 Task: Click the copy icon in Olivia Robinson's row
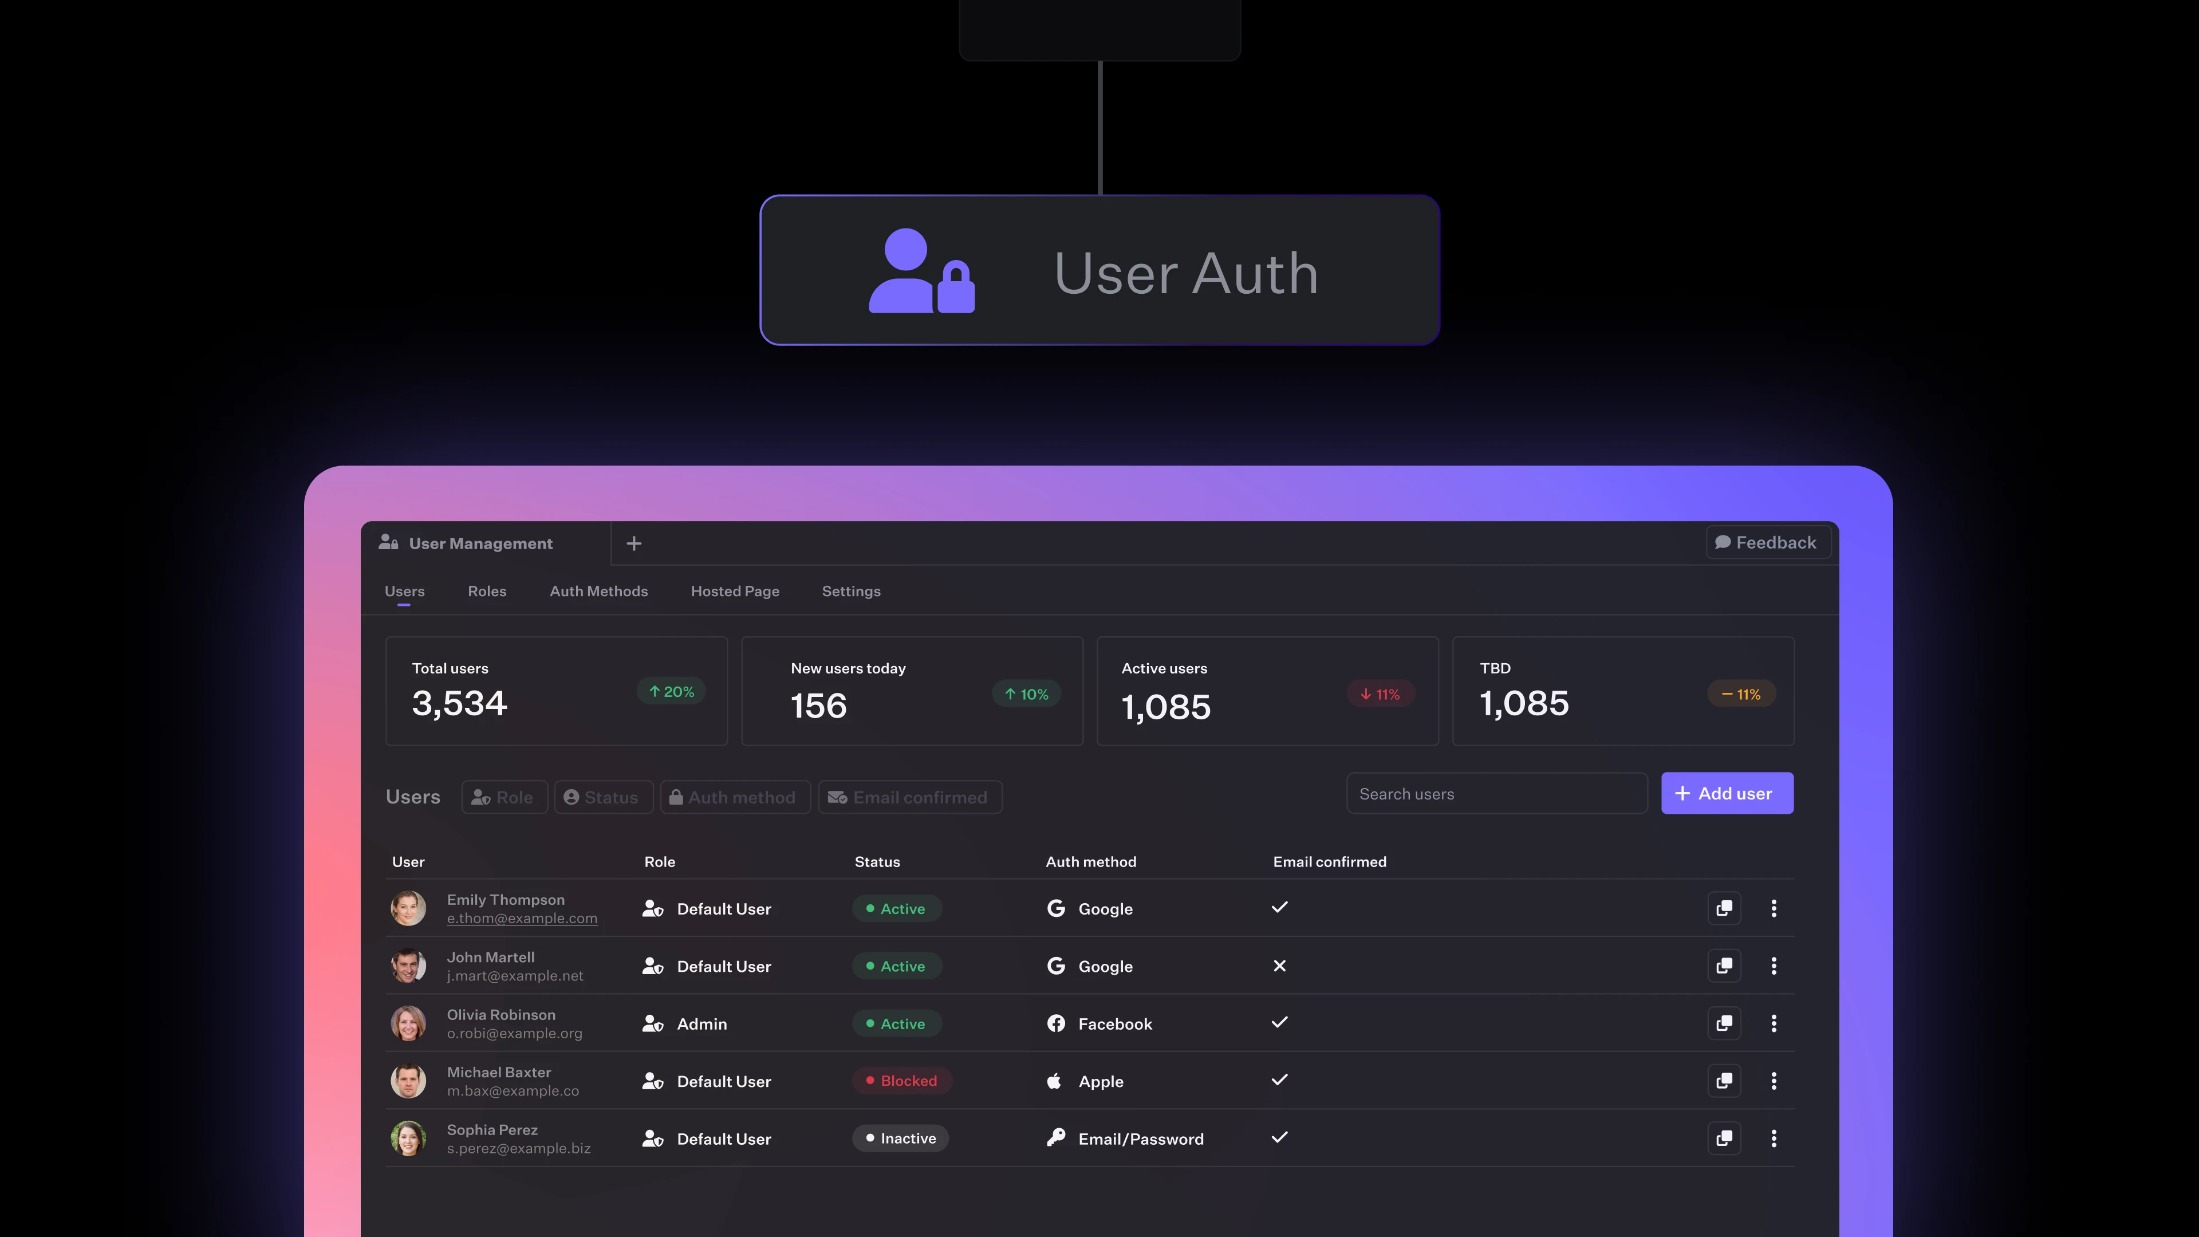(x=1724, y=1023)
